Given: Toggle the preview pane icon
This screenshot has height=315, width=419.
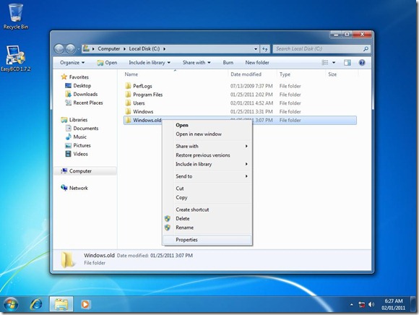Looking at the screenshot, I should 347,63.
